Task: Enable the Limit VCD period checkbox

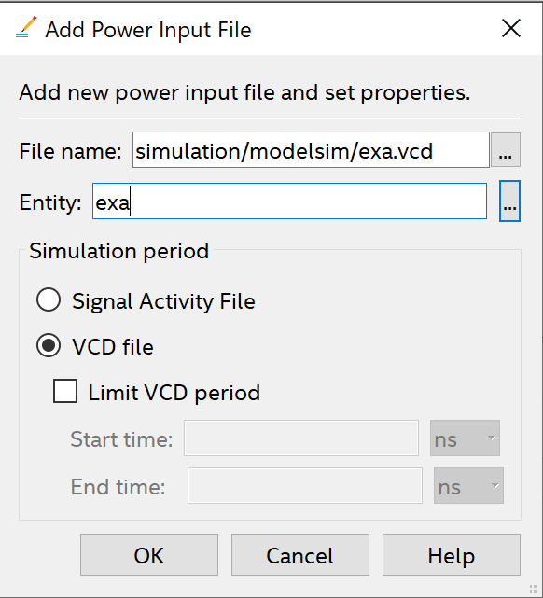Action: (65, 391)
